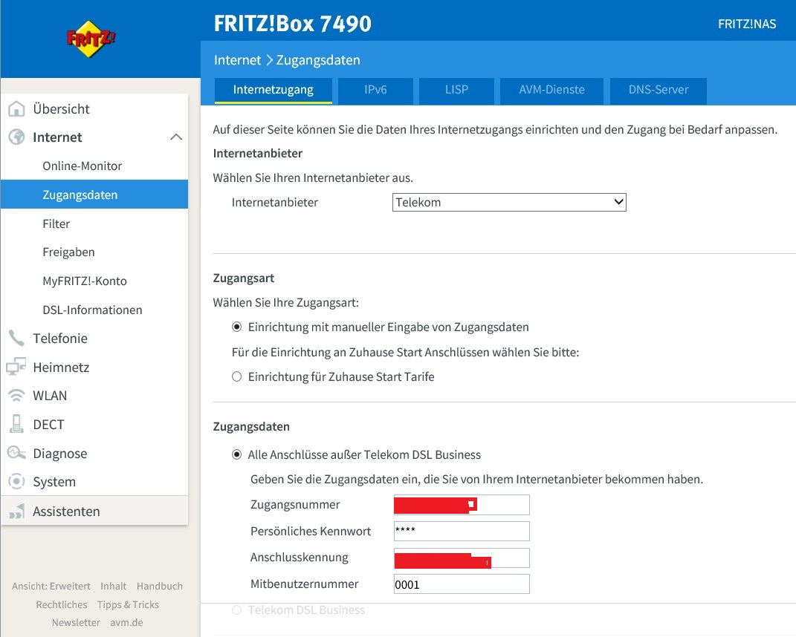Image resolution: width=796 pixels, height=637 pixels.
Task: Click the Mitbenutzernummer field with 0001
Action: 462,584
